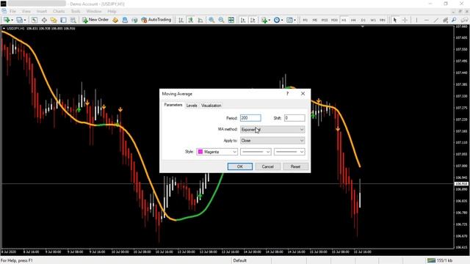Open the Apply to dropdown showing Close
The width and height of the screenshot is (470, 264).
click(272, 140)
